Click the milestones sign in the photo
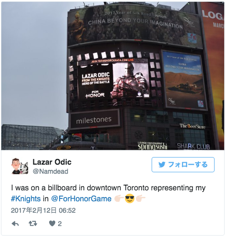 94,119
